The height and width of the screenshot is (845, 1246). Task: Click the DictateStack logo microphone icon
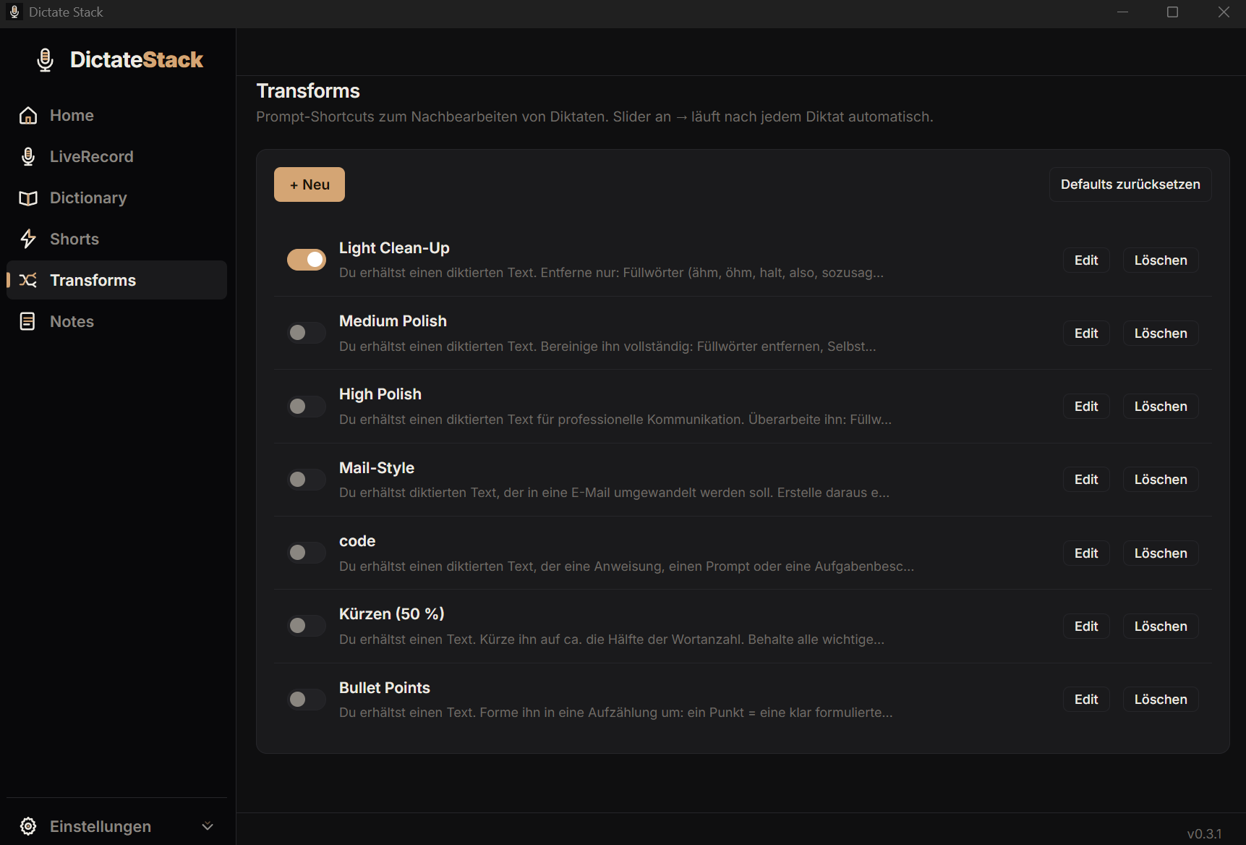[45, 59]
